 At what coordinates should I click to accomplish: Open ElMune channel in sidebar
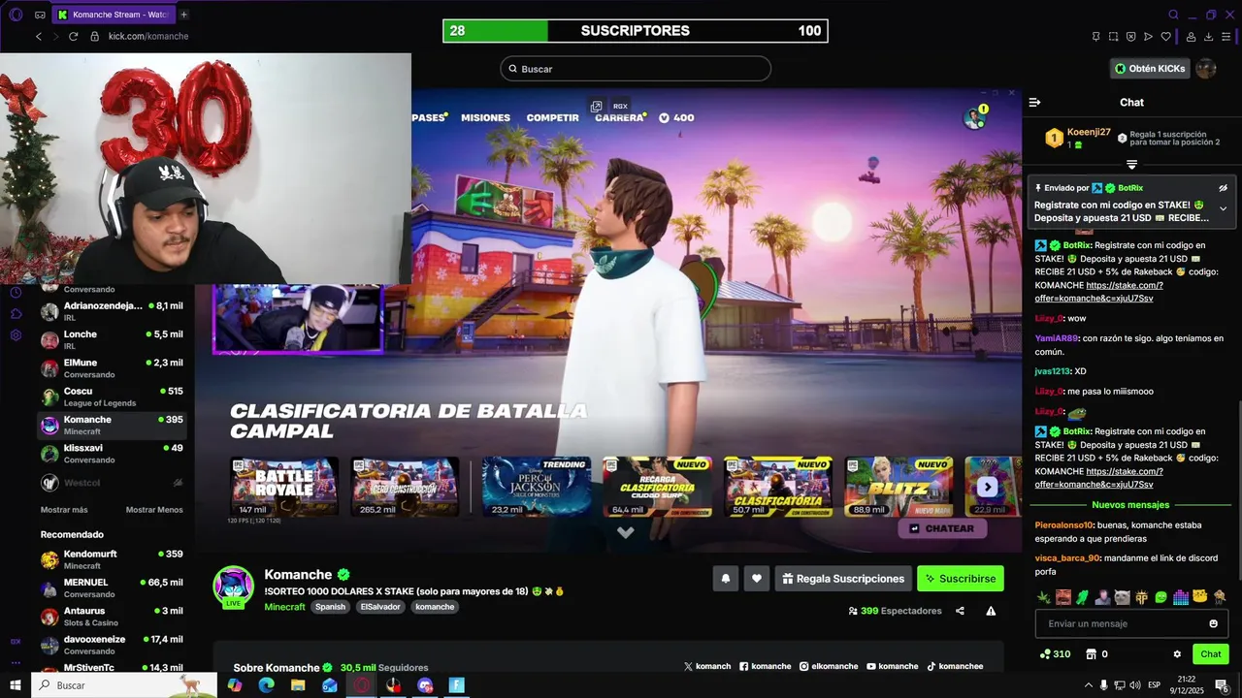[x=112, y=368]
